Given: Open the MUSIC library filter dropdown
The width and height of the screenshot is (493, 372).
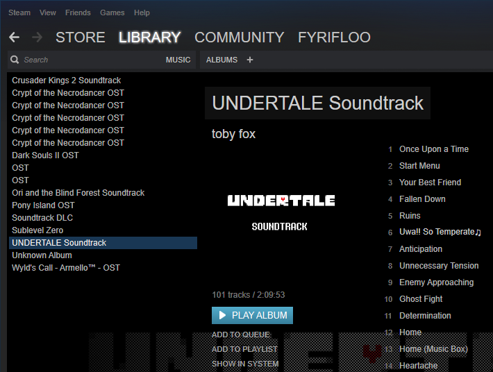Looking at the screenshot, I should 178,60.
